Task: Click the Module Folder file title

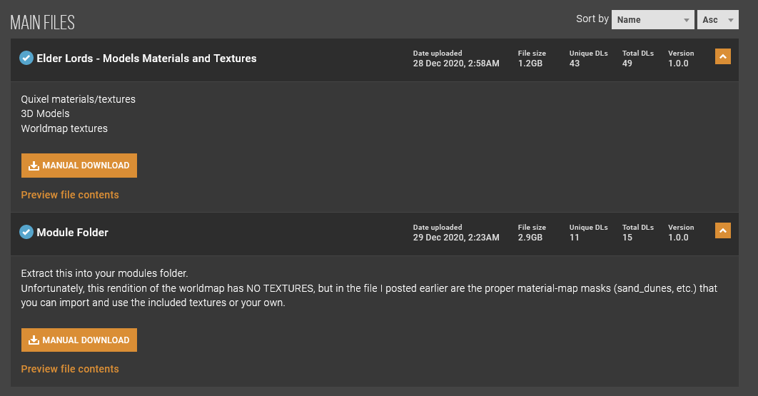Action: coord(73,233)
